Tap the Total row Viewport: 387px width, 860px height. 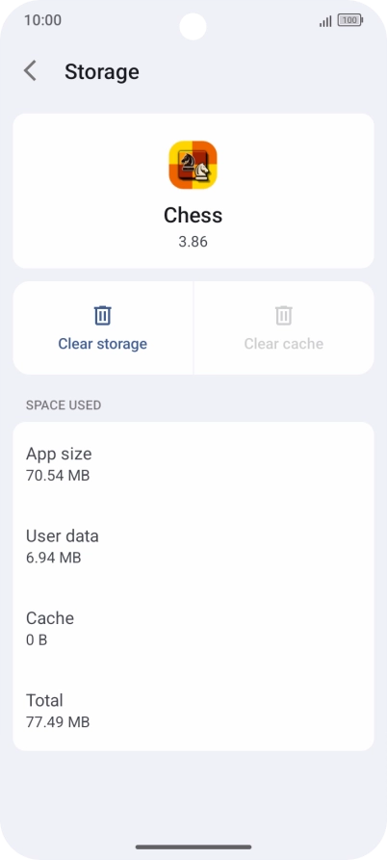pyautogui.click(x=193, y=711)
